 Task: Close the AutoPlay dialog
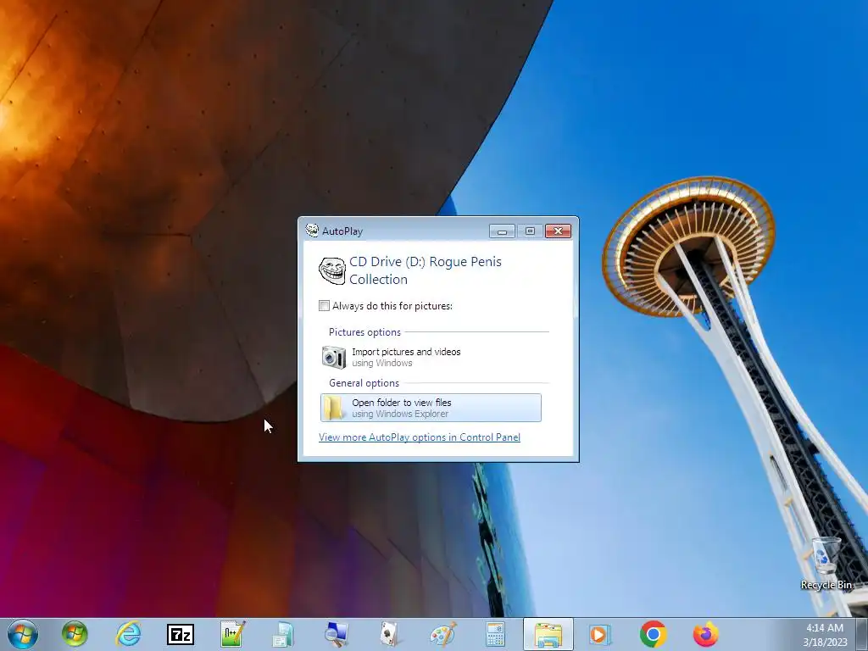pyautogui.click(x=558, y=231)
